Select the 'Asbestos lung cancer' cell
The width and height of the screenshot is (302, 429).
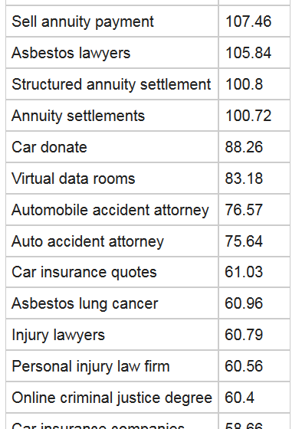[112, 303]
